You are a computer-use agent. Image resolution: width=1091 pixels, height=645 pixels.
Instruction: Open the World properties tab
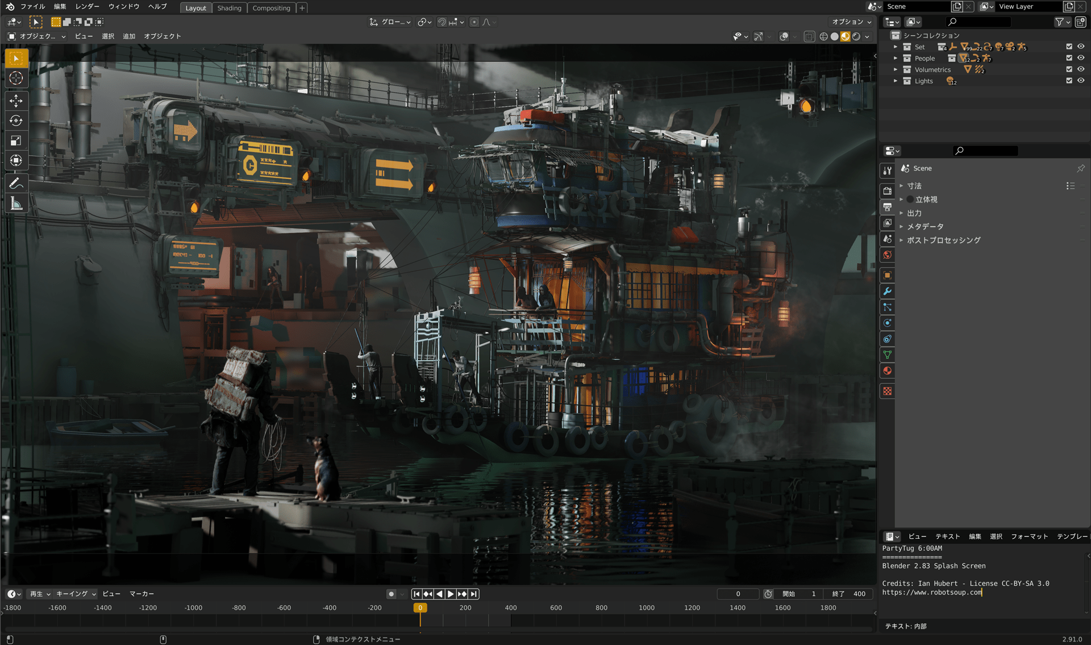click(x=887, y=254)
